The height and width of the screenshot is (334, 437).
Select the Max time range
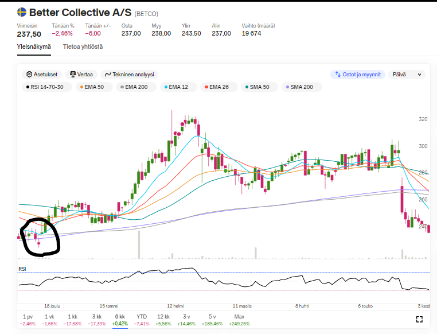coord(239,320)
